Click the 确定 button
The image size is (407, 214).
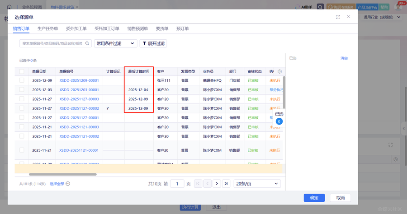(x=314, y=198)
